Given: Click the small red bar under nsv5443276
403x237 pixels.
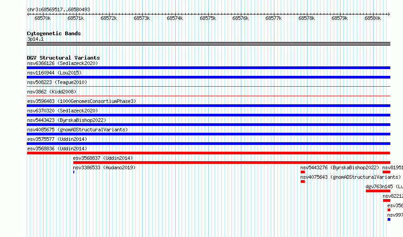Looking at the screenshot, I should (x=302, y=172).
